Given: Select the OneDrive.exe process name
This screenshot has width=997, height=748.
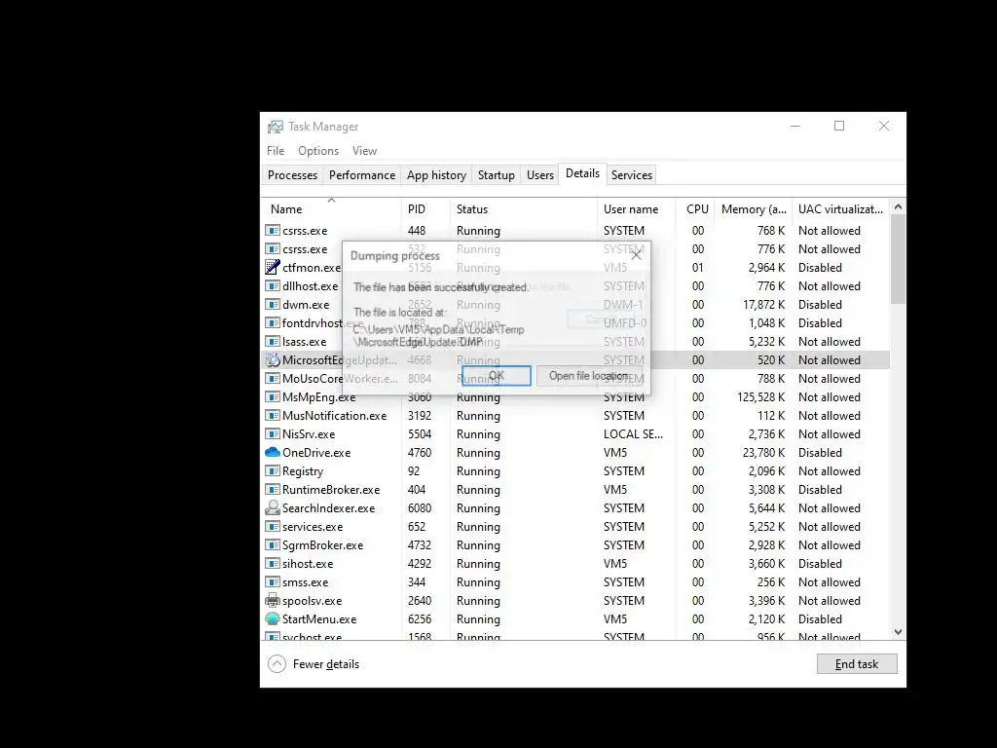Looking at the screenshot, I should [x=316, y=452].
